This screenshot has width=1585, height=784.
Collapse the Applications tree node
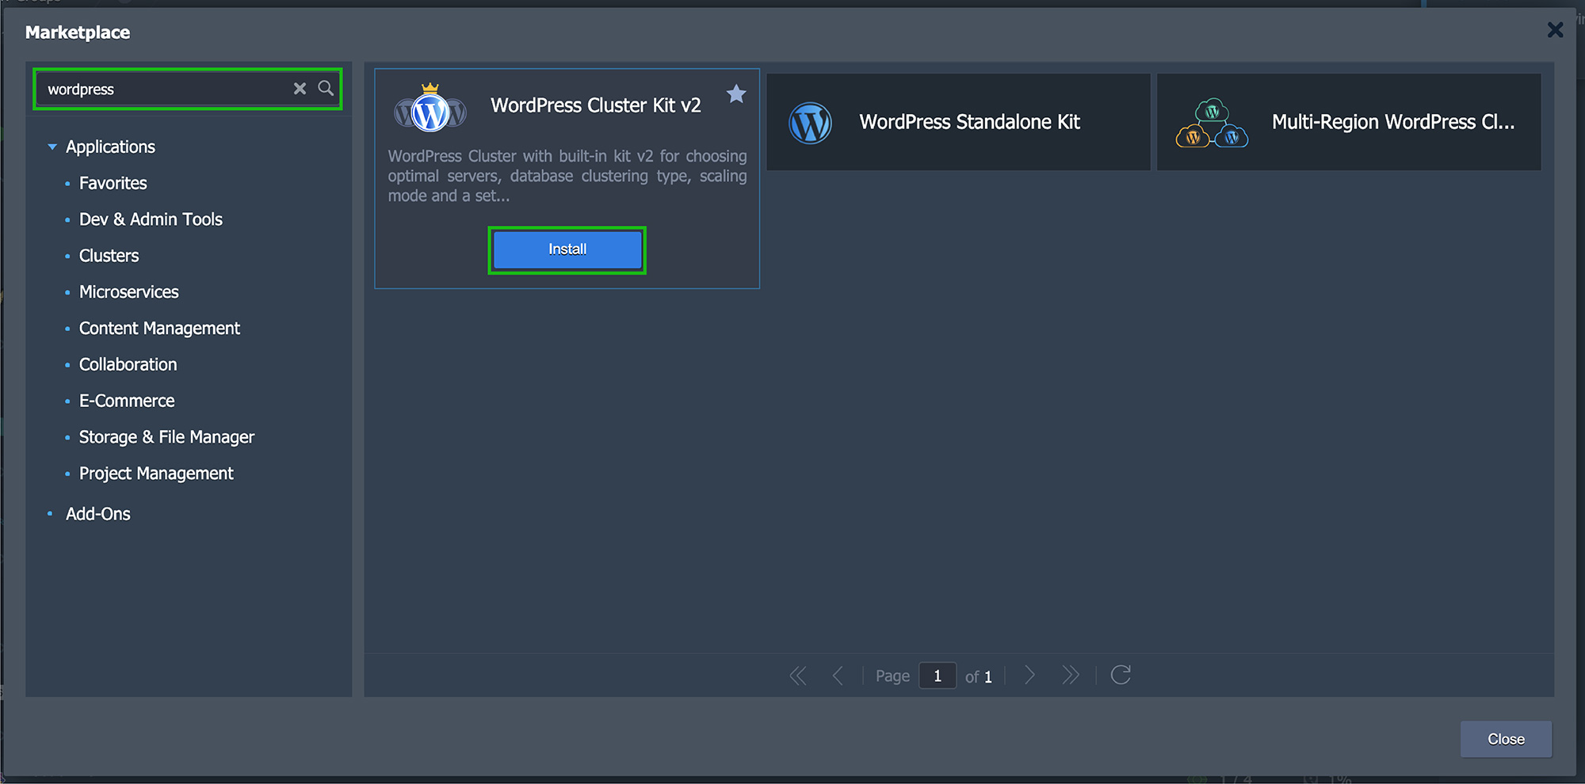point(52,147)
